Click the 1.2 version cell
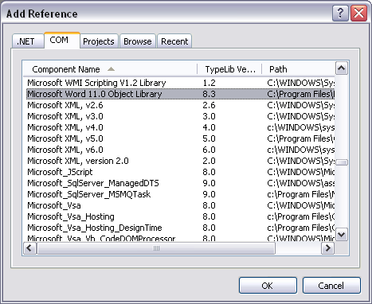 (209, 83)
